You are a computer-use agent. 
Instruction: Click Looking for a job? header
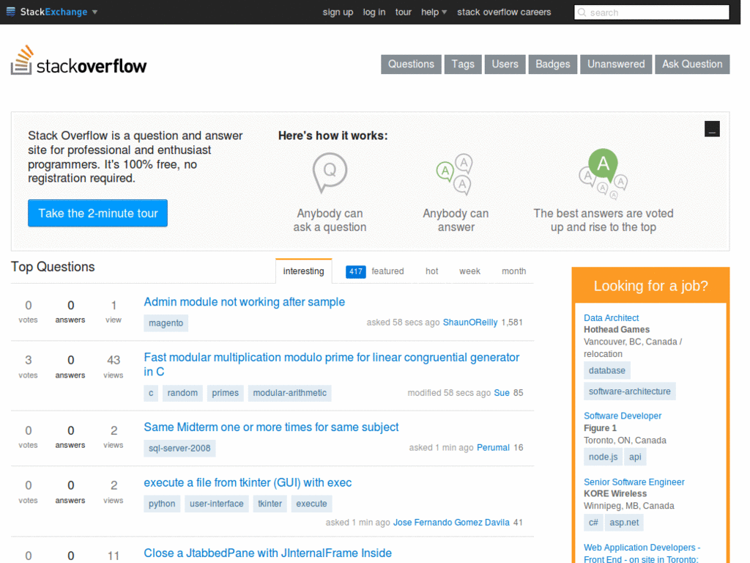(x=650, y=286)
